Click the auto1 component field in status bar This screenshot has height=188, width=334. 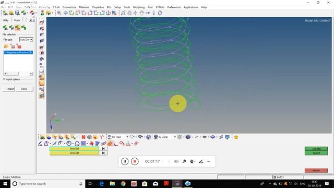click(288, 177)
